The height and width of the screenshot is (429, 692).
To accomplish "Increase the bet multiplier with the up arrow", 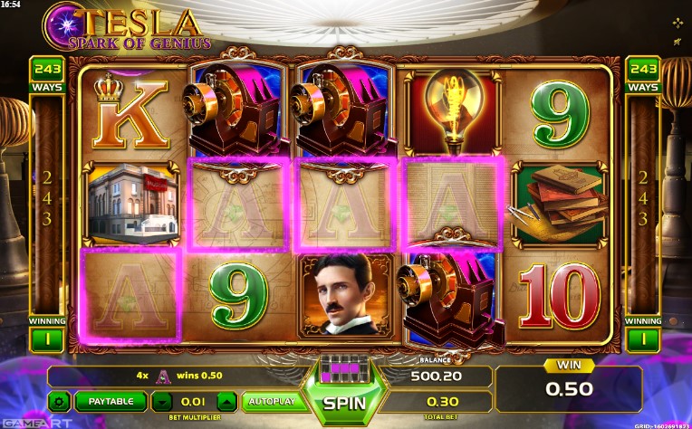I will coord(226,402).
